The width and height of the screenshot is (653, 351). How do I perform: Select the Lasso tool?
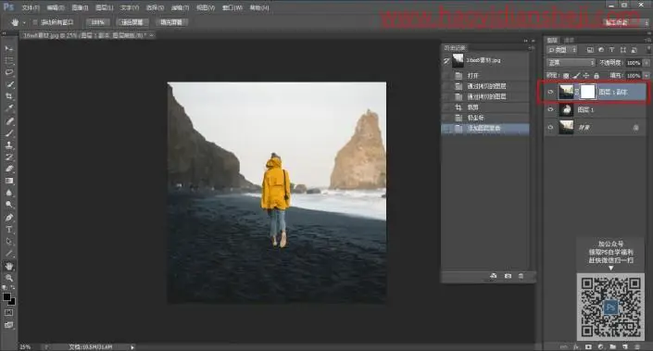[x=8, y=72]
